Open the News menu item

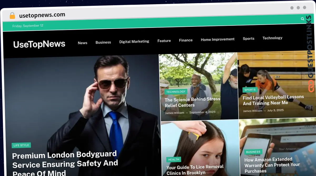point(82,43)
